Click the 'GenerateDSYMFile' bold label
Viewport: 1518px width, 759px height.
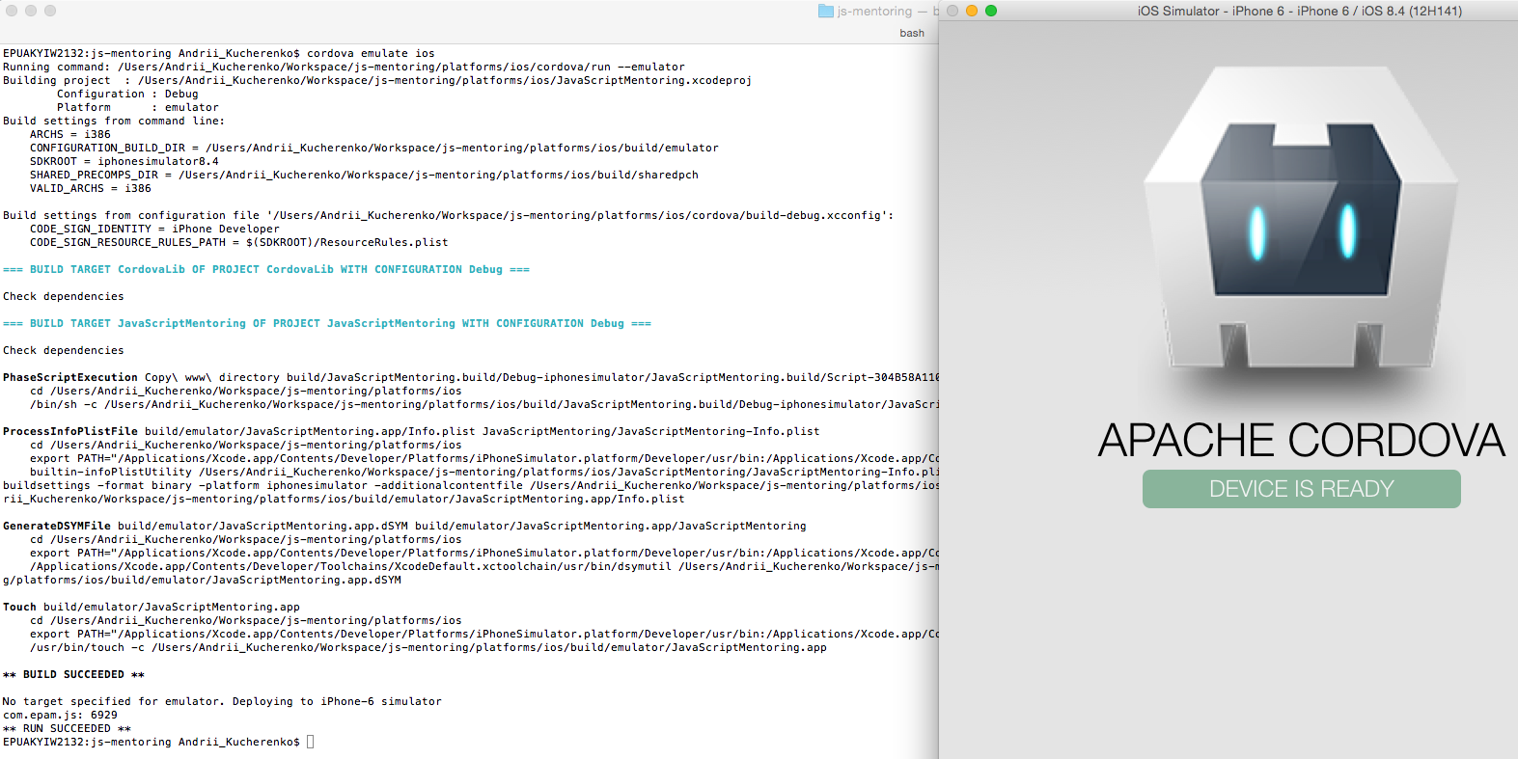click(57, 526)
